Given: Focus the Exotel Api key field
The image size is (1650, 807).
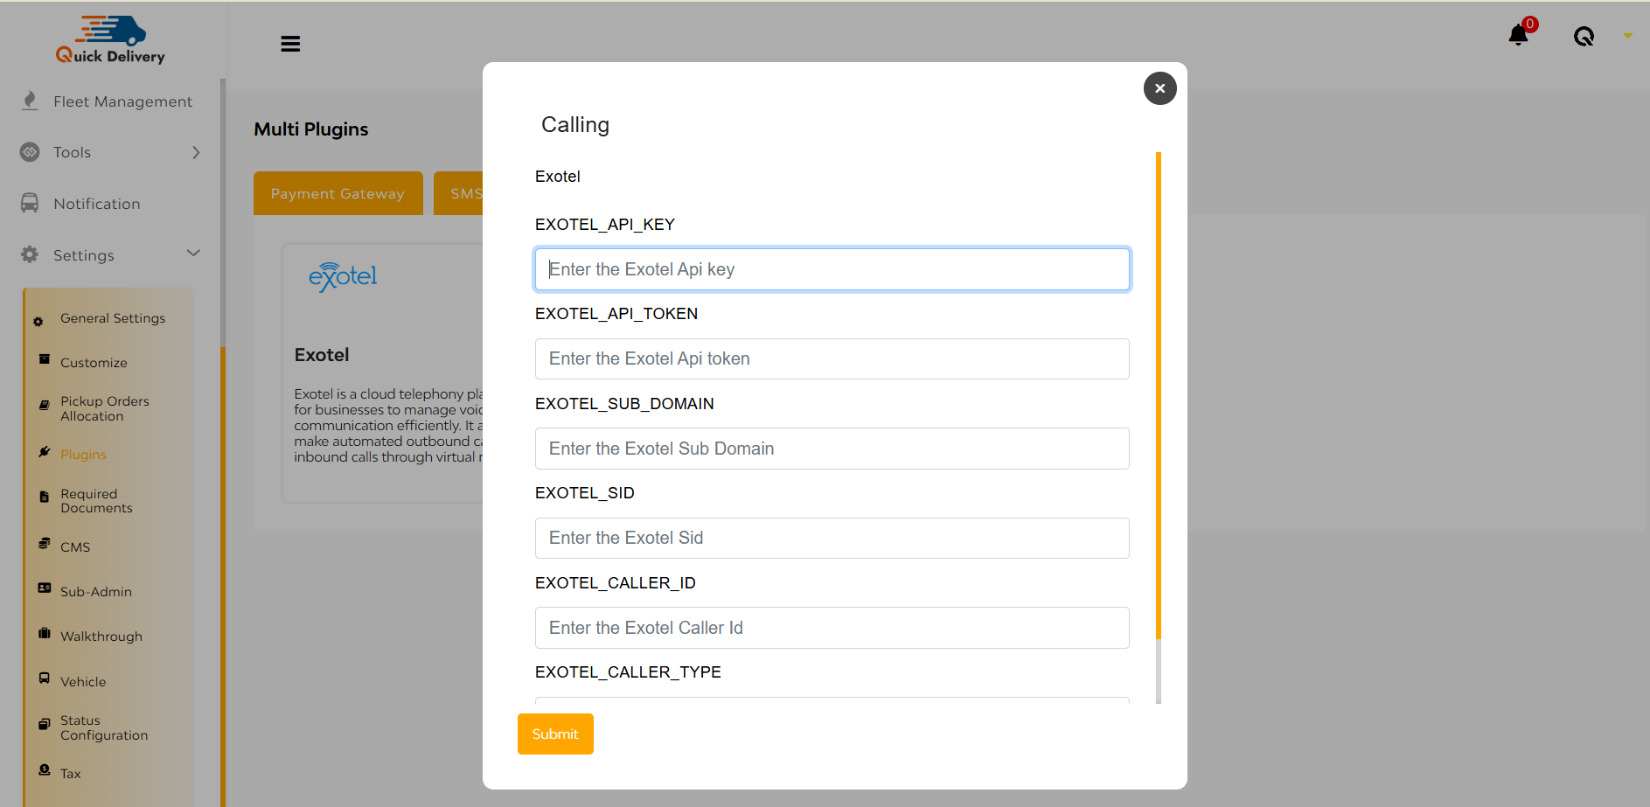Looking at the screenshot, I should (832, 269).
